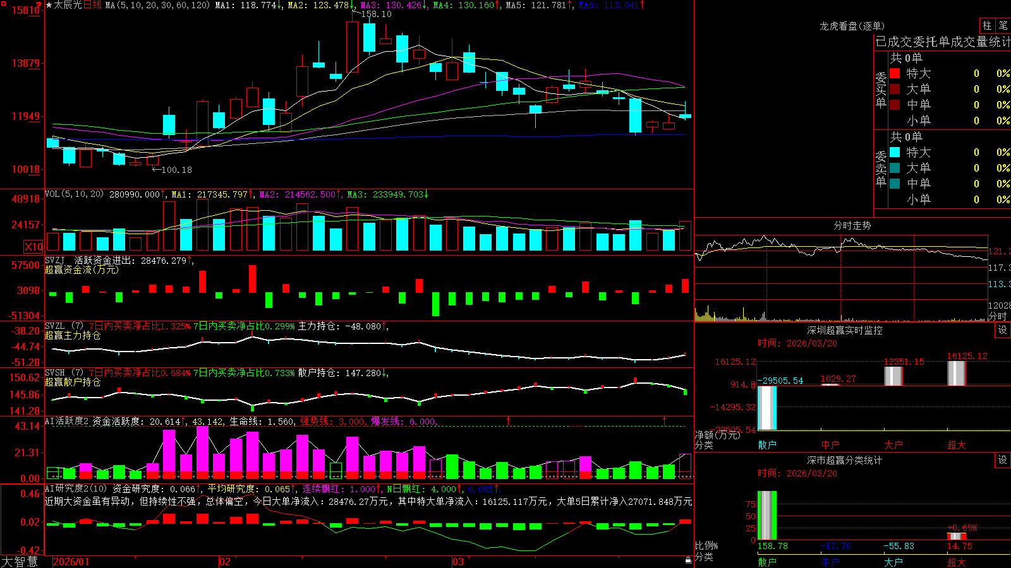Screen dimensions: 1011x568
Task: Click the 龙虎看盘(逐单) panel title
Action: tap(852, 26)
